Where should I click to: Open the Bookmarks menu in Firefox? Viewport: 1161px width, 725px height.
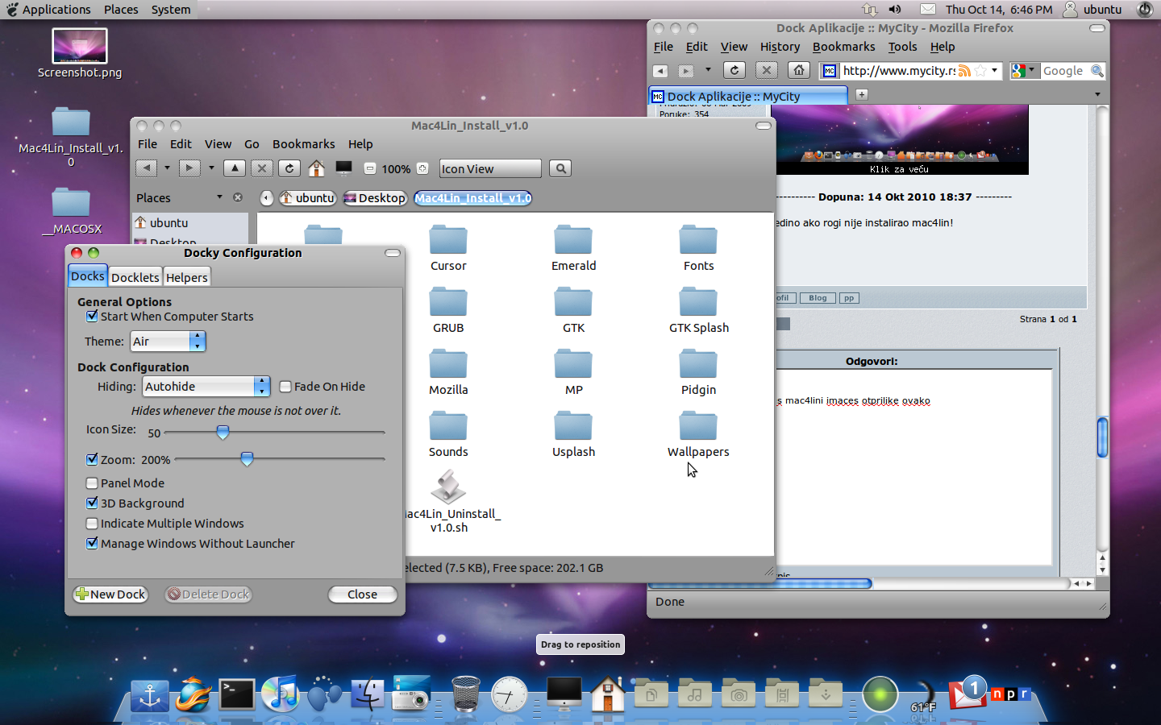[843, 47]
